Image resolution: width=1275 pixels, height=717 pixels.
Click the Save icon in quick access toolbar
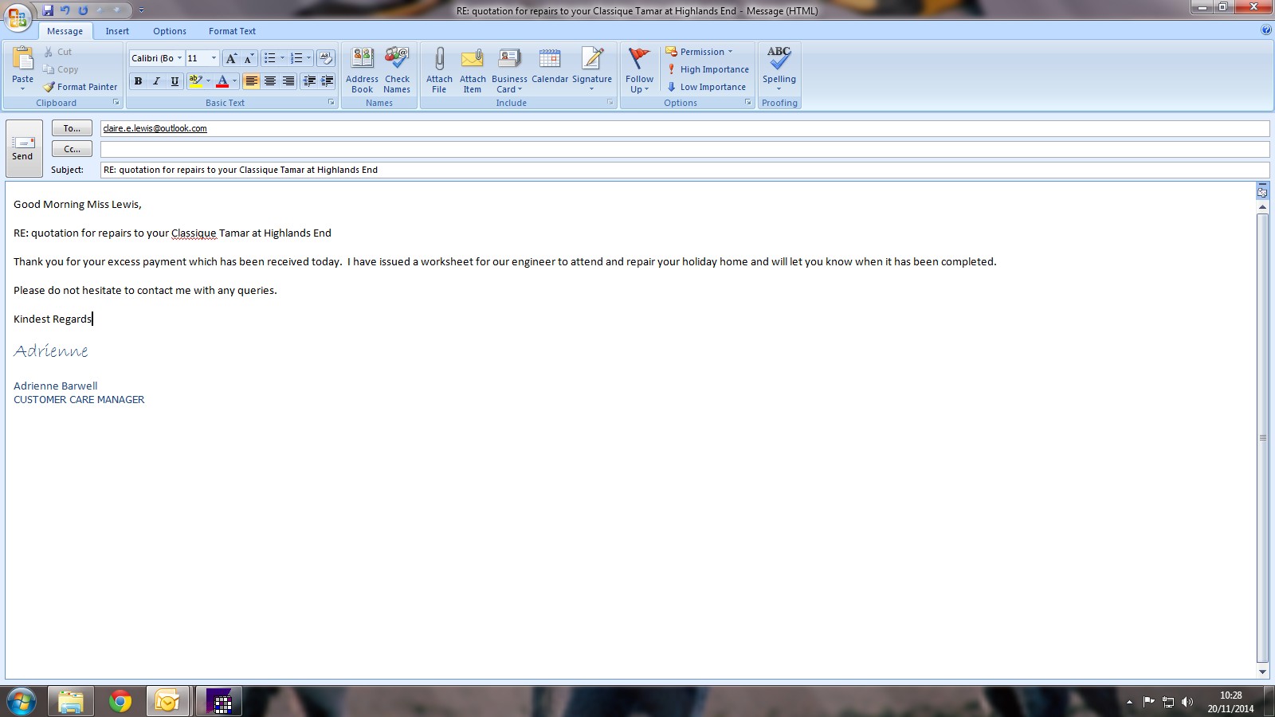click(x=48, y=10)
